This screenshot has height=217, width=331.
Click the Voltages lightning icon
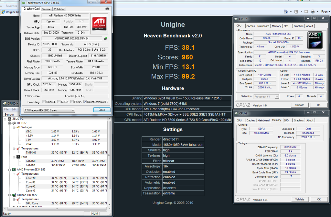[18, 127]
